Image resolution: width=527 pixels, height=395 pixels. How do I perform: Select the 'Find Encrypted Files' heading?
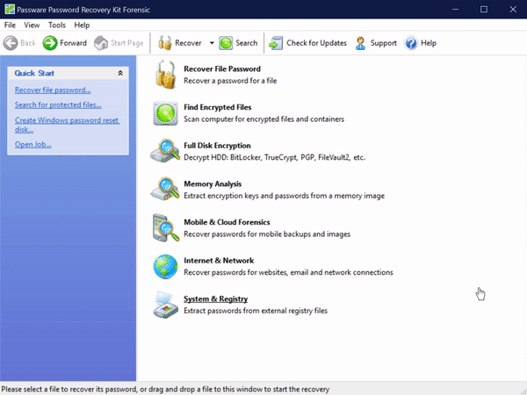point(218,107)
